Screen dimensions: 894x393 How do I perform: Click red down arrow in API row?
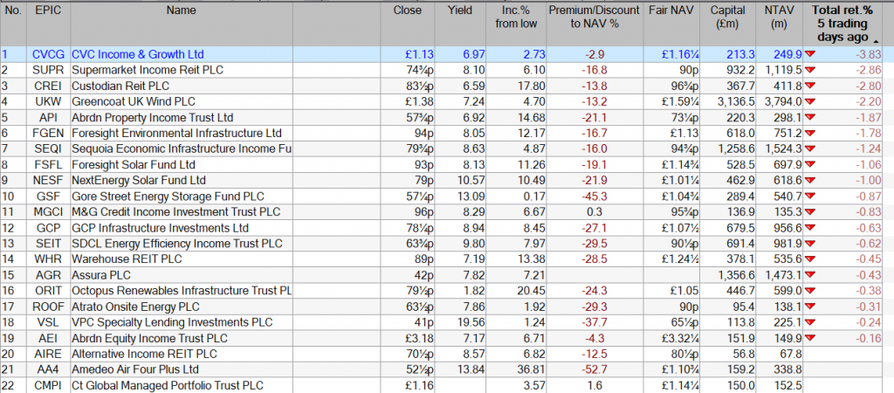point(809,118)
